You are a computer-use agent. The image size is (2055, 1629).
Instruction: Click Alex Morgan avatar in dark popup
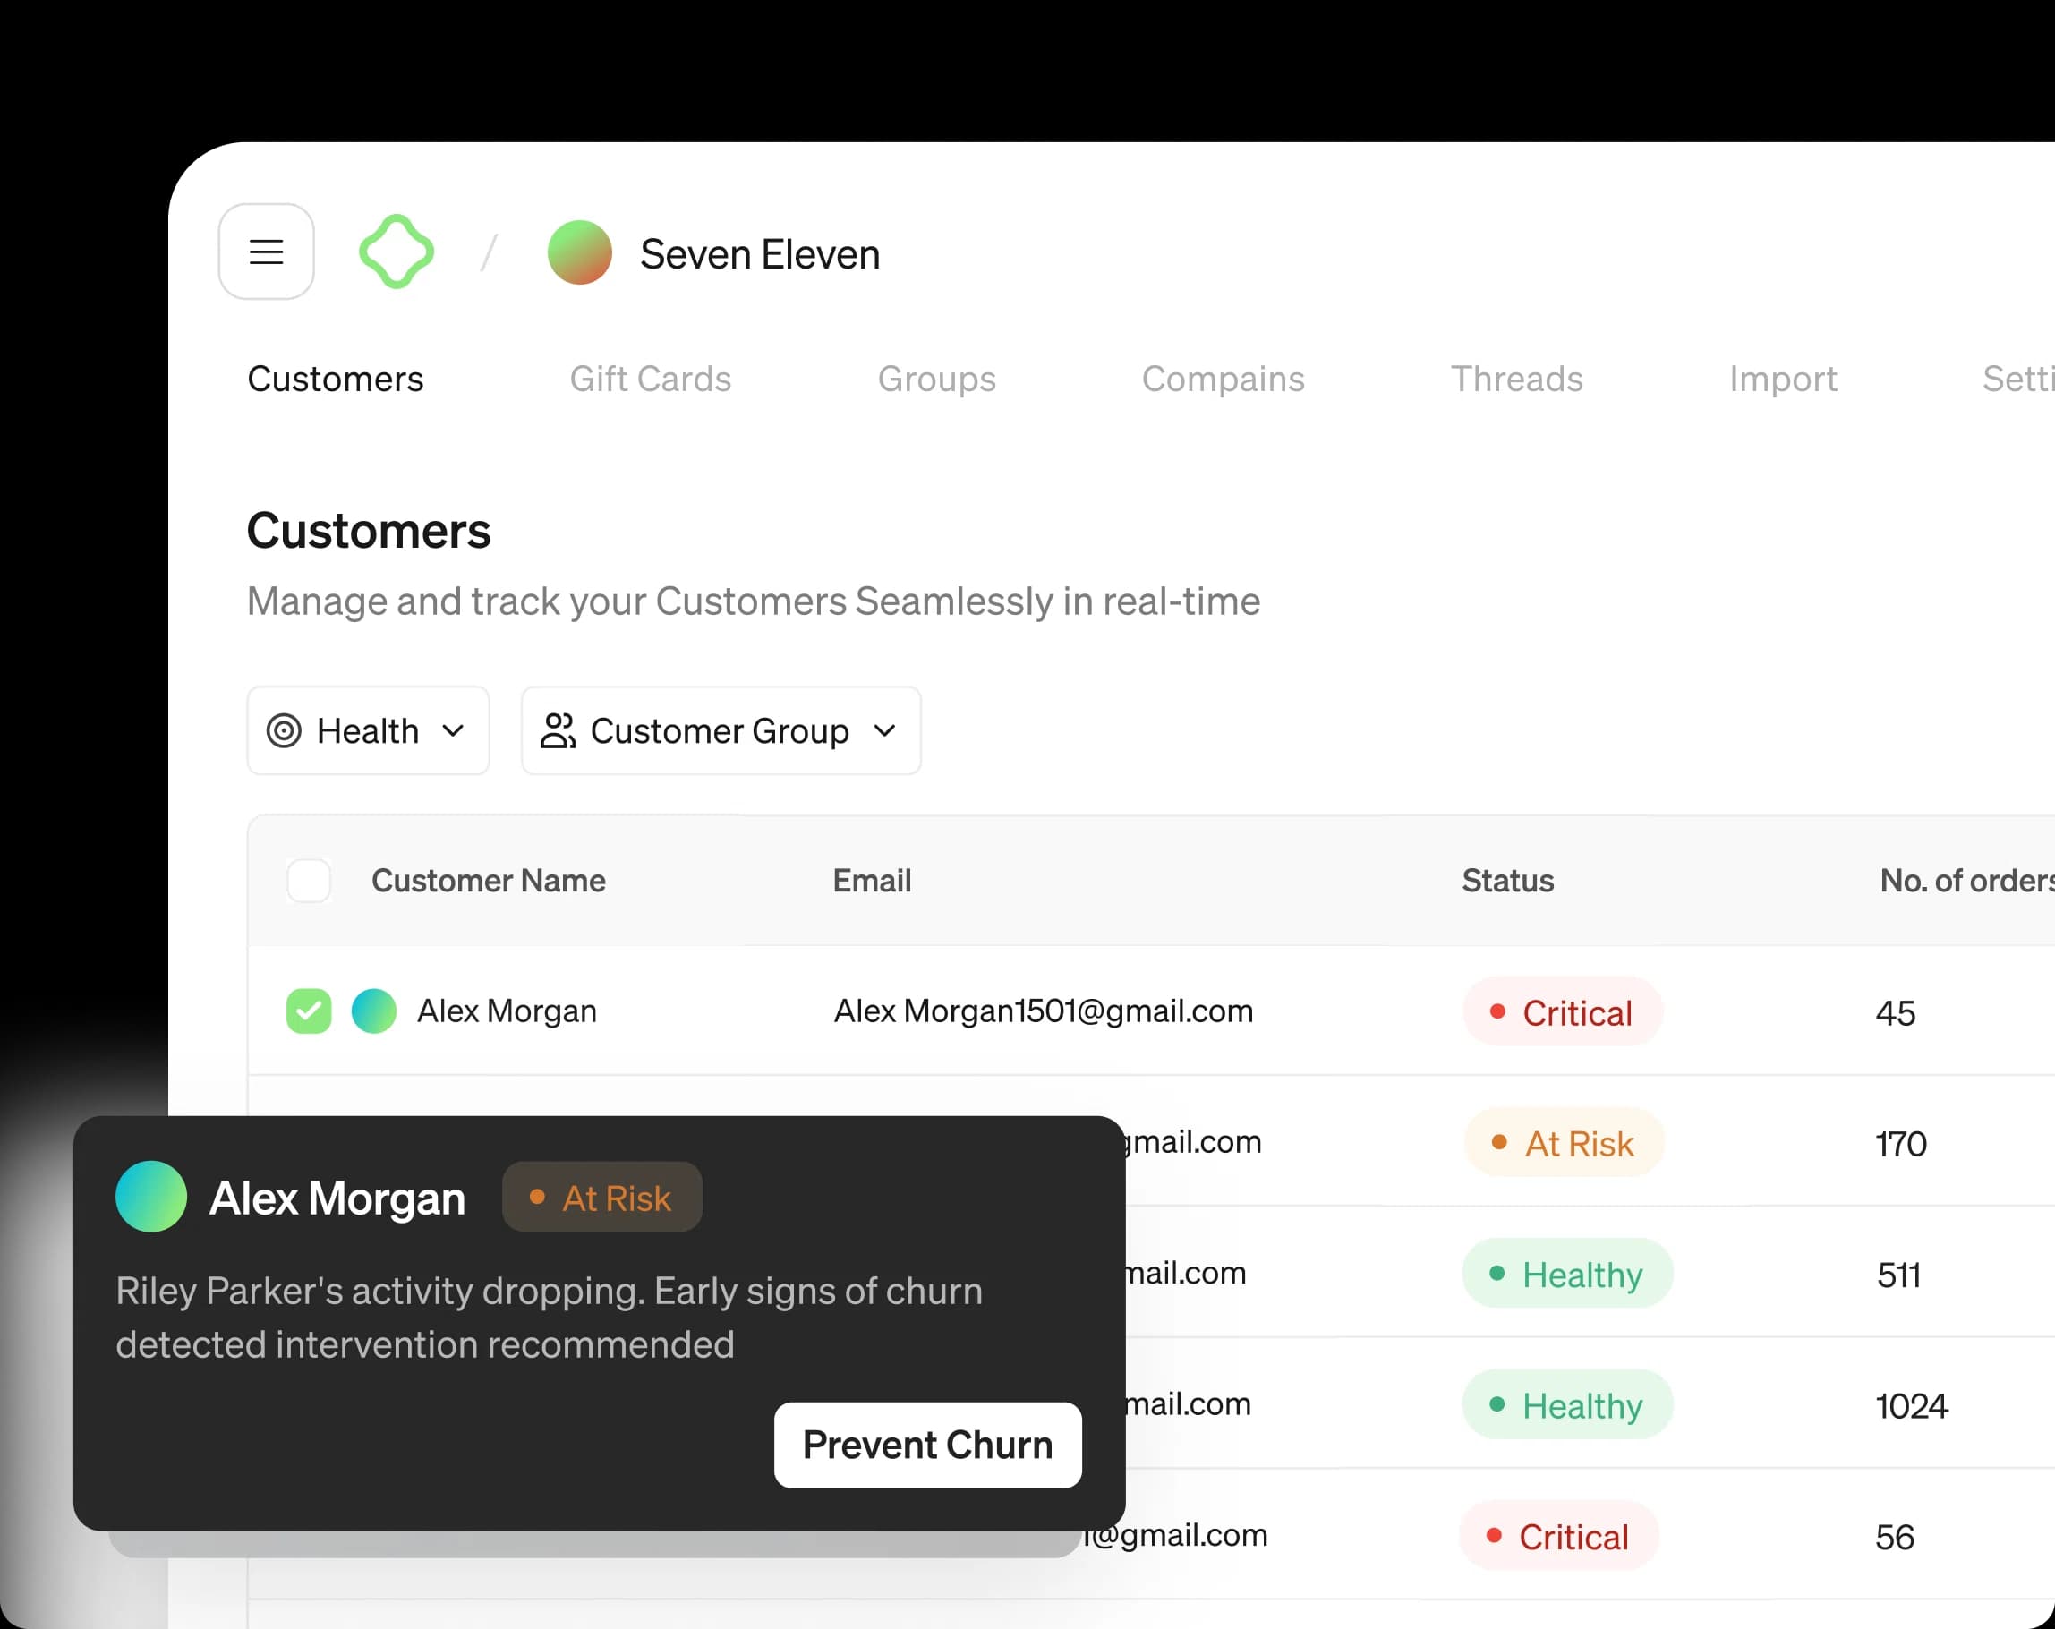150,1197
